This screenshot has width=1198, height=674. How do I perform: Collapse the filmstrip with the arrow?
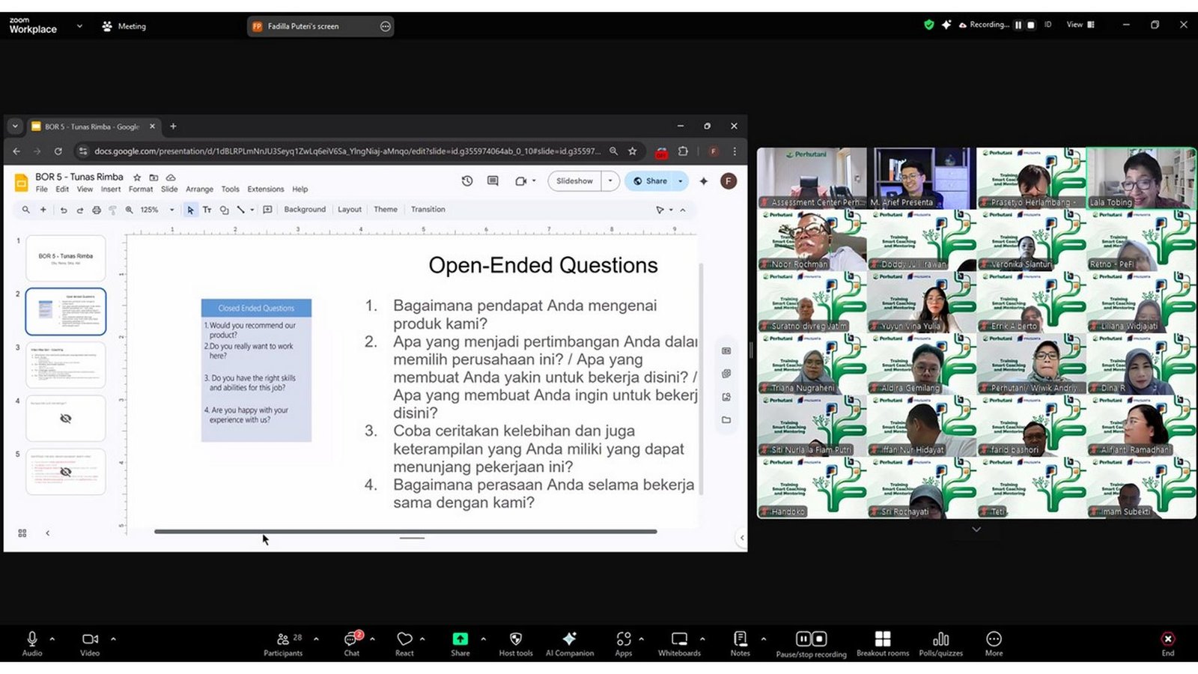(x=48, y=533)
